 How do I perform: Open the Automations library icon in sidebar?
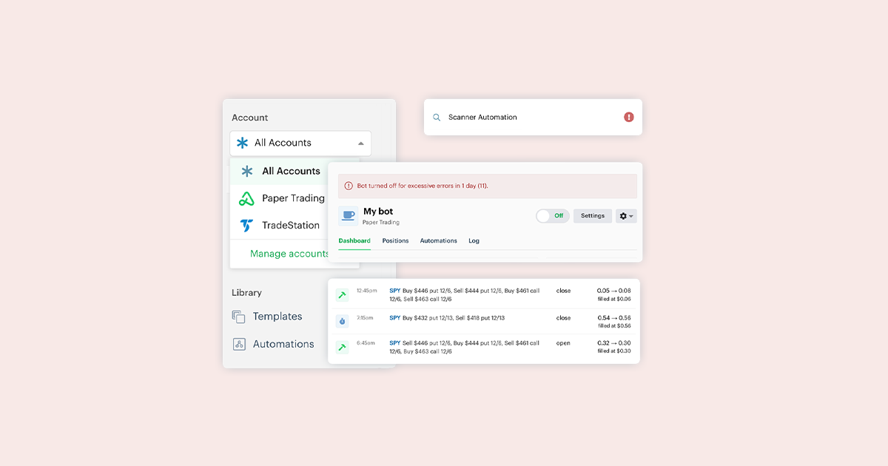click(239, 344)
